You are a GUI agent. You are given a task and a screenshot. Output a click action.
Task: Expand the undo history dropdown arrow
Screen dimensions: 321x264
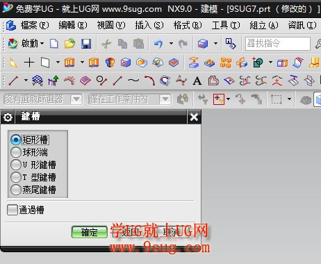tap(171, 43)
